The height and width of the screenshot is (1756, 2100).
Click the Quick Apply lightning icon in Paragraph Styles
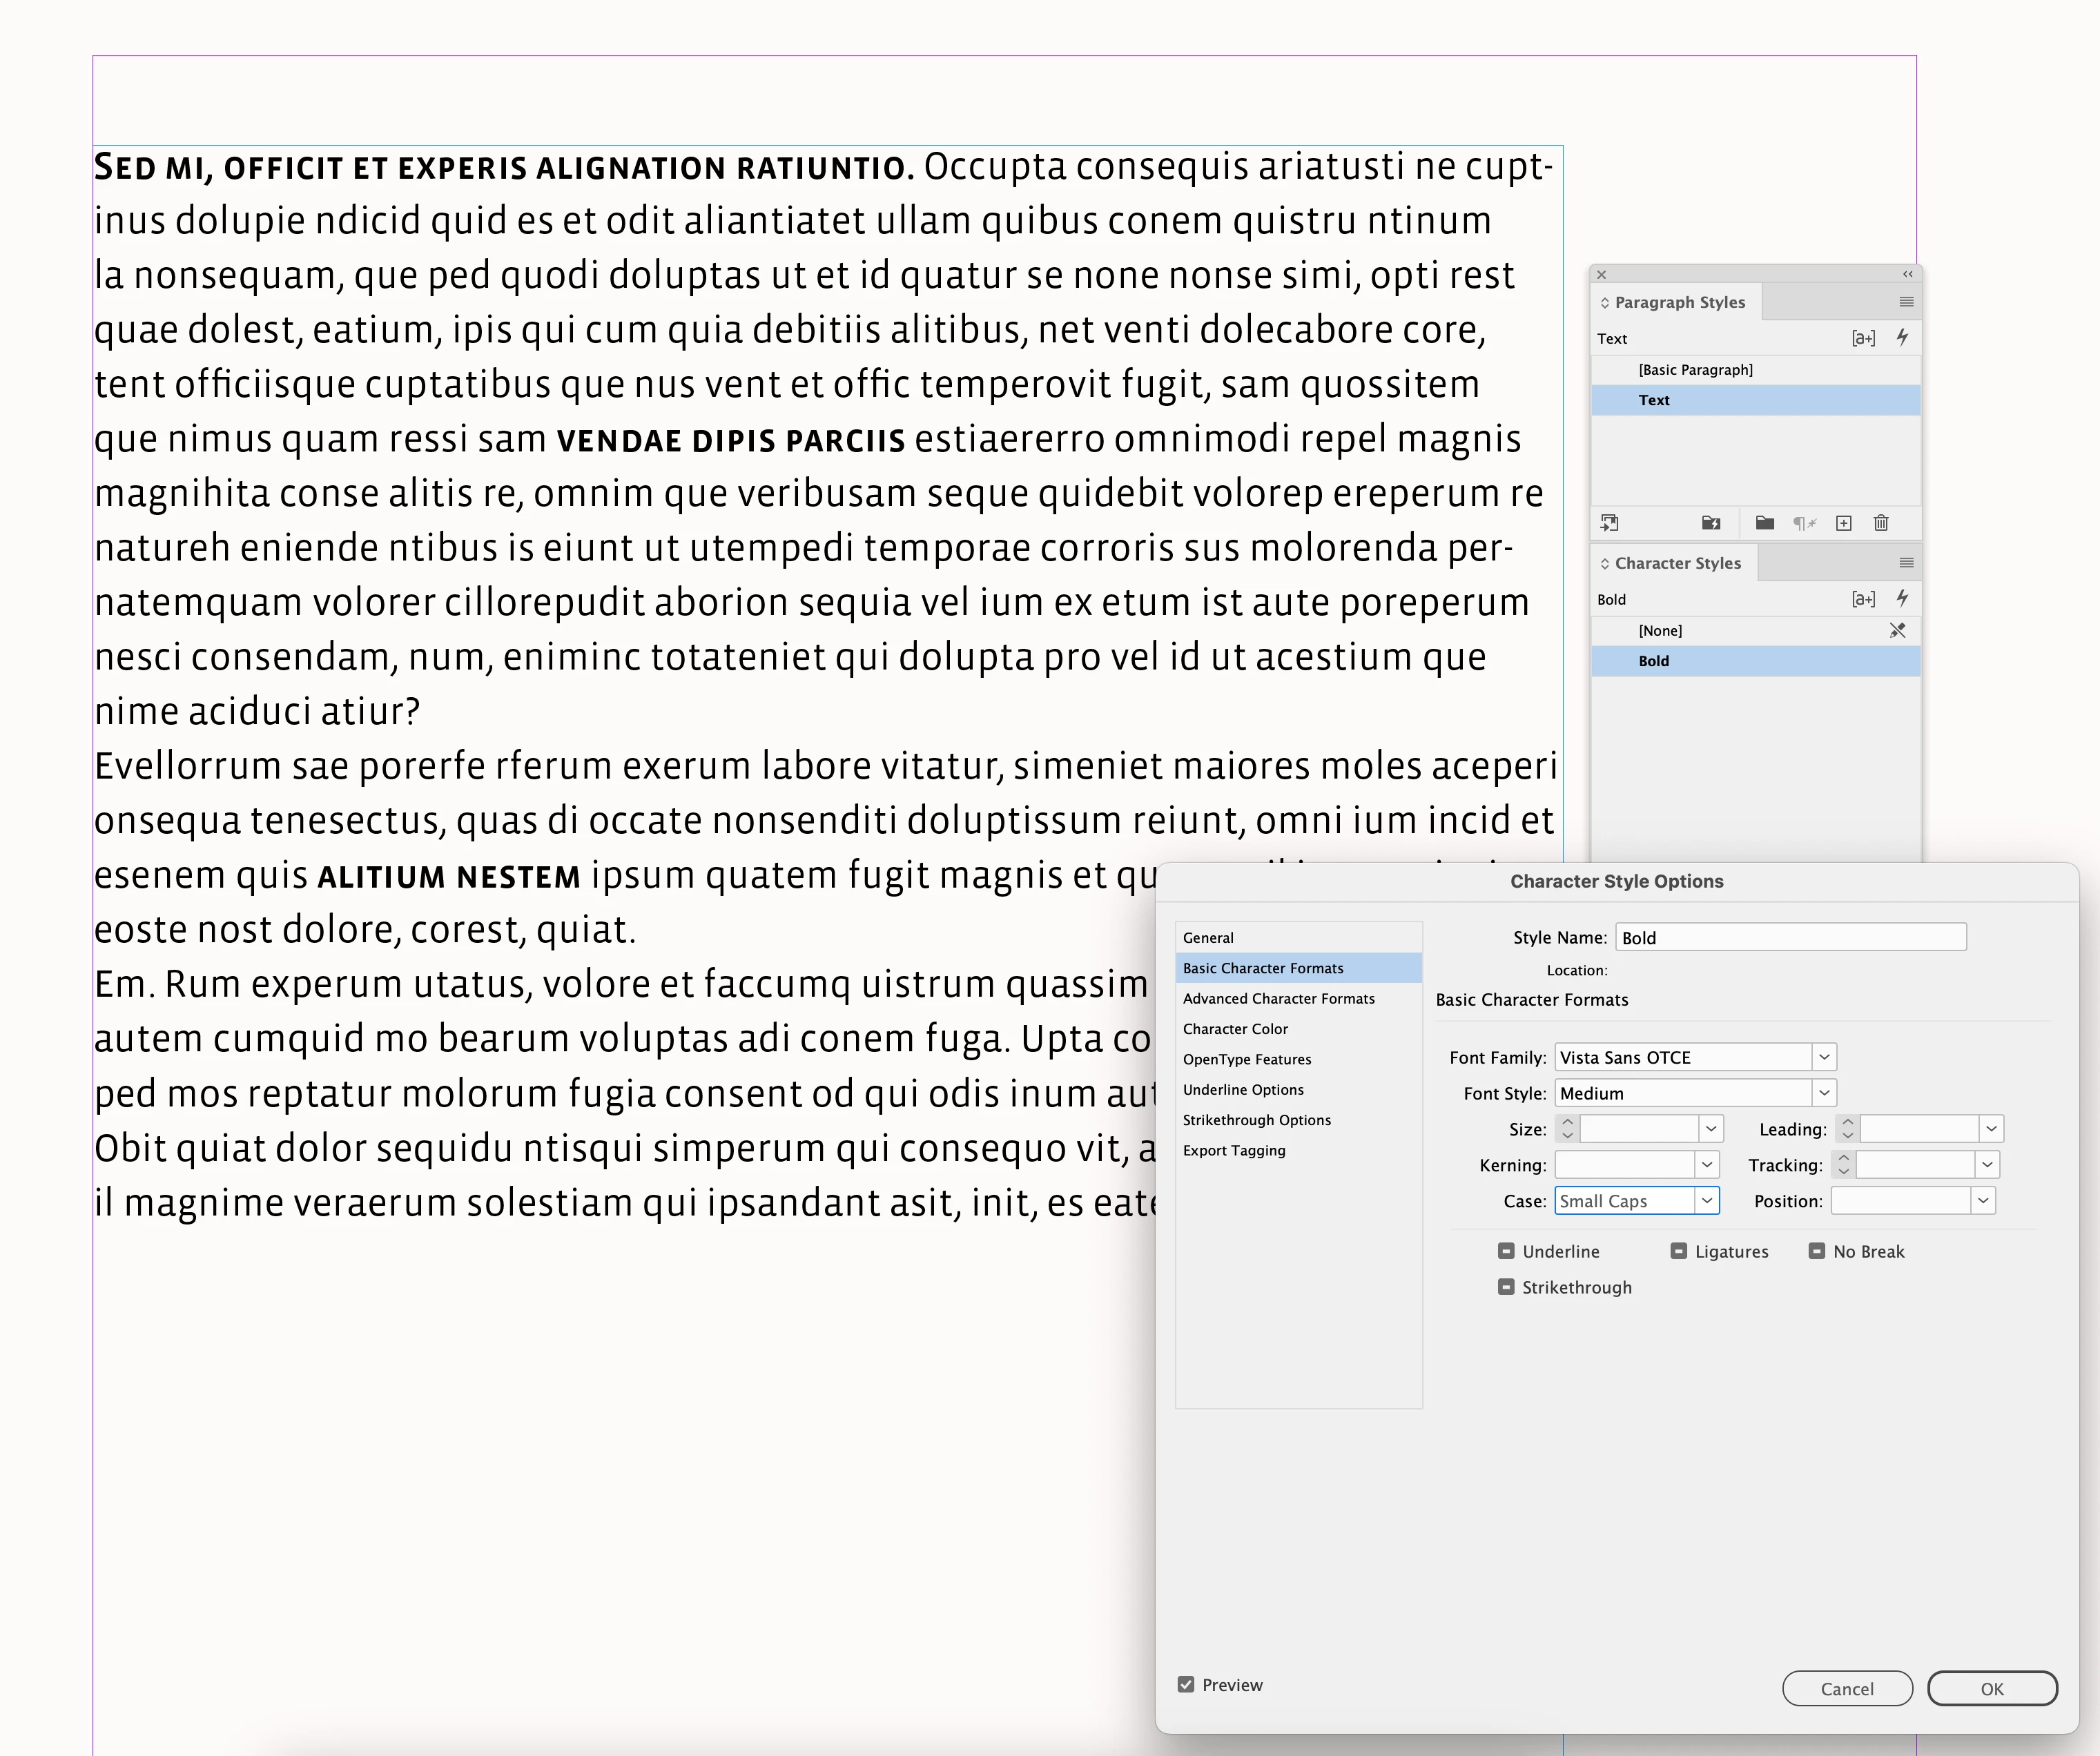click(1902, 338)
